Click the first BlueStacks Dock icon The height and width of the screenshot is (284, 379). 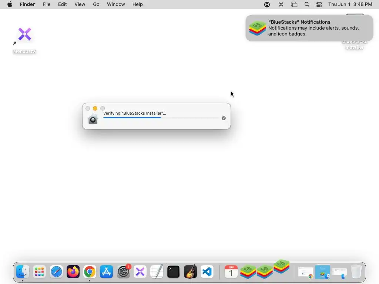pos(248,272)
